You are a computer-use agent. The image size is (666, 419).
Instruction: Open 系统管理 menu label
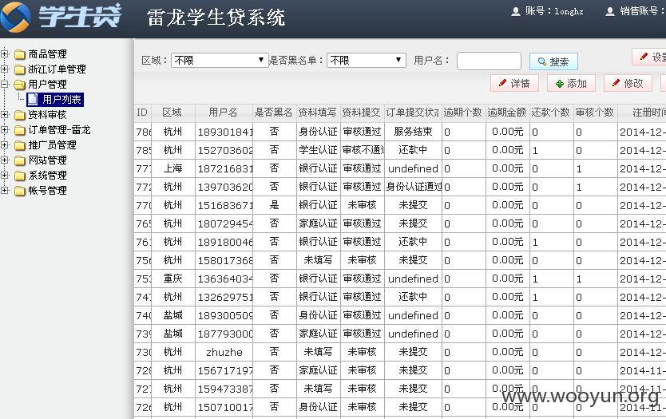[x=48, y=176]
